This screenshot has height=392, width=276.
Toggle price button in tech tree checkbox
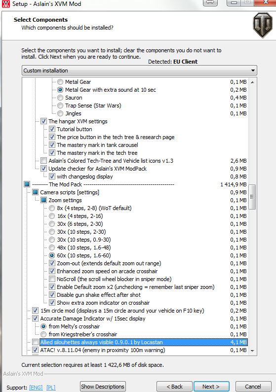52,137
